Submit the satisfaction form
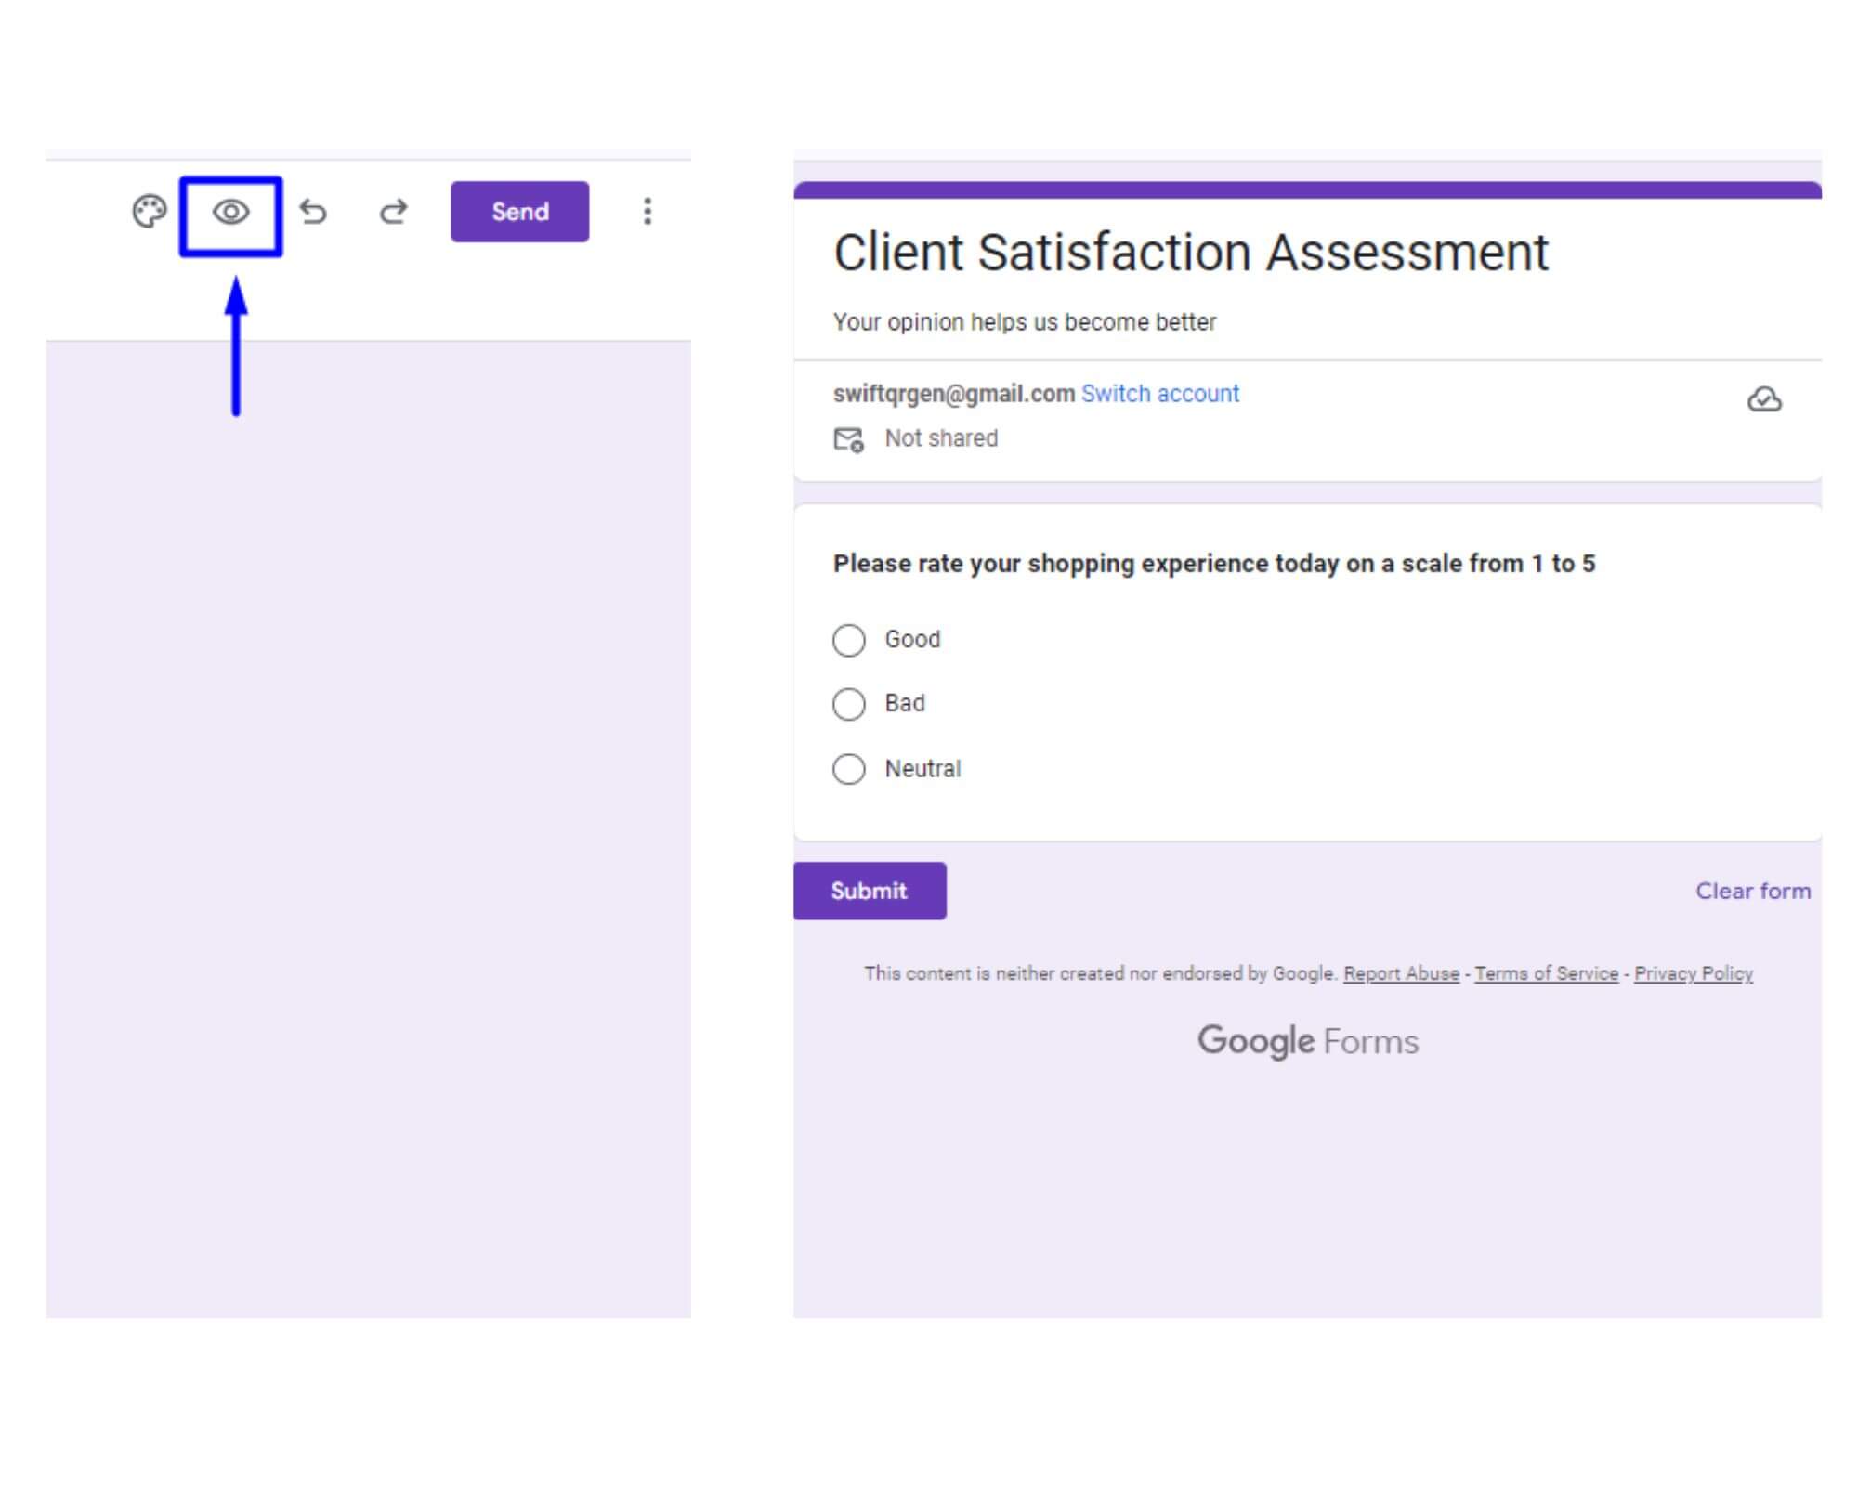 tap(870, 891)
